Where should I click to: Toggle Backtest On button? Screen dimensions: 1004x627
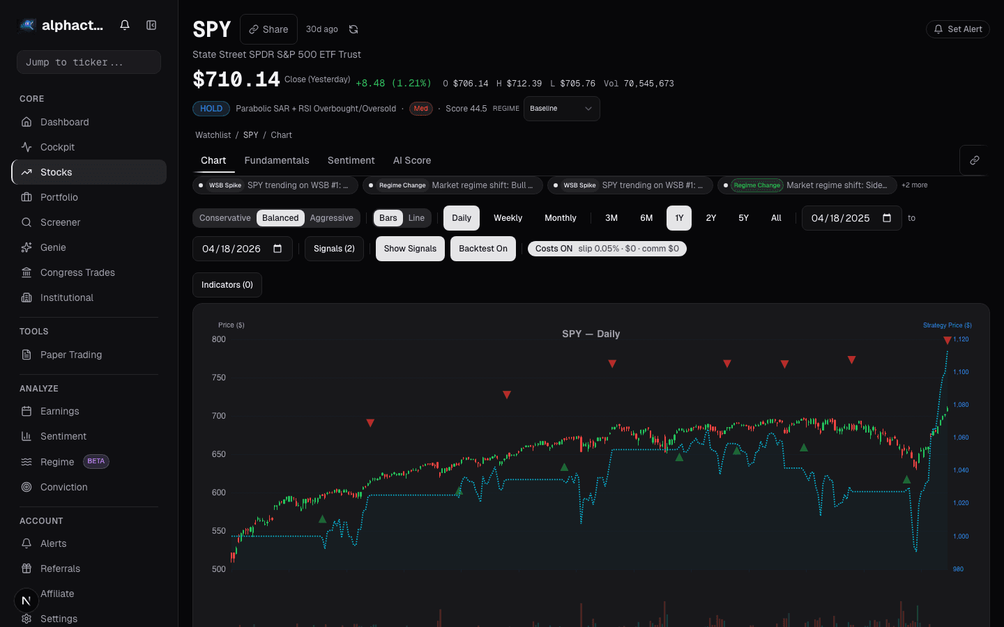coord(482,249)
